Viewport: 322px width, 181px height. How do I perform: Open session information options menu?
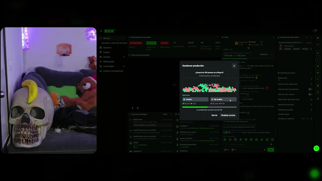tap(218, 37)
